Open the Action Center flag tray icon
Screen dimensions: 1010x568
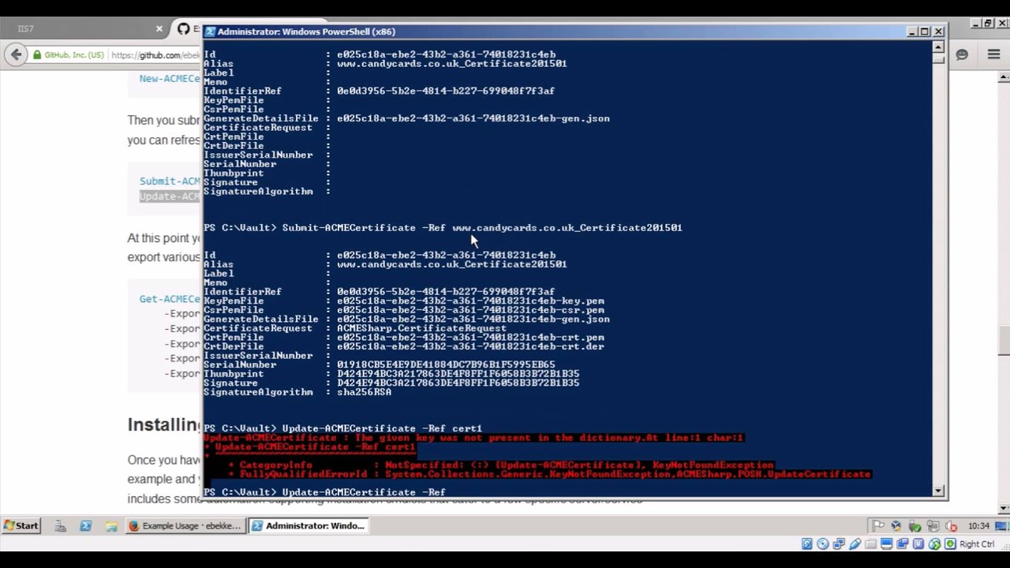click(x=878, y=525)
